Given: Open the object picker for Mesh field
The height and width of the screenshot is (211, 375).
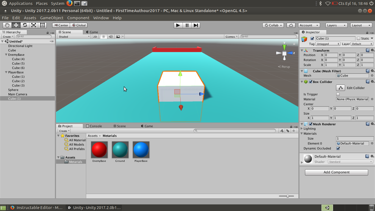Looking at the screenshot, I should 372,76.
